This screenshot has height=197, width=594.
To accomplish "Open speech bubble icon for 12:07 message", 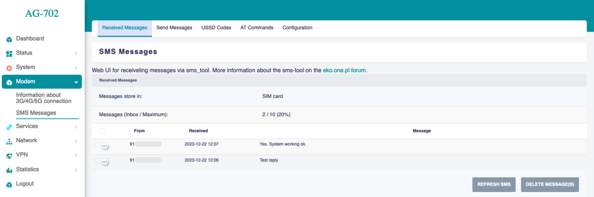I will (x=105, y=146).
